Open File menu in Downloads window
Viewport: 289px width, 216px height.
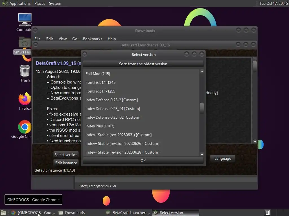click(38, 39)
